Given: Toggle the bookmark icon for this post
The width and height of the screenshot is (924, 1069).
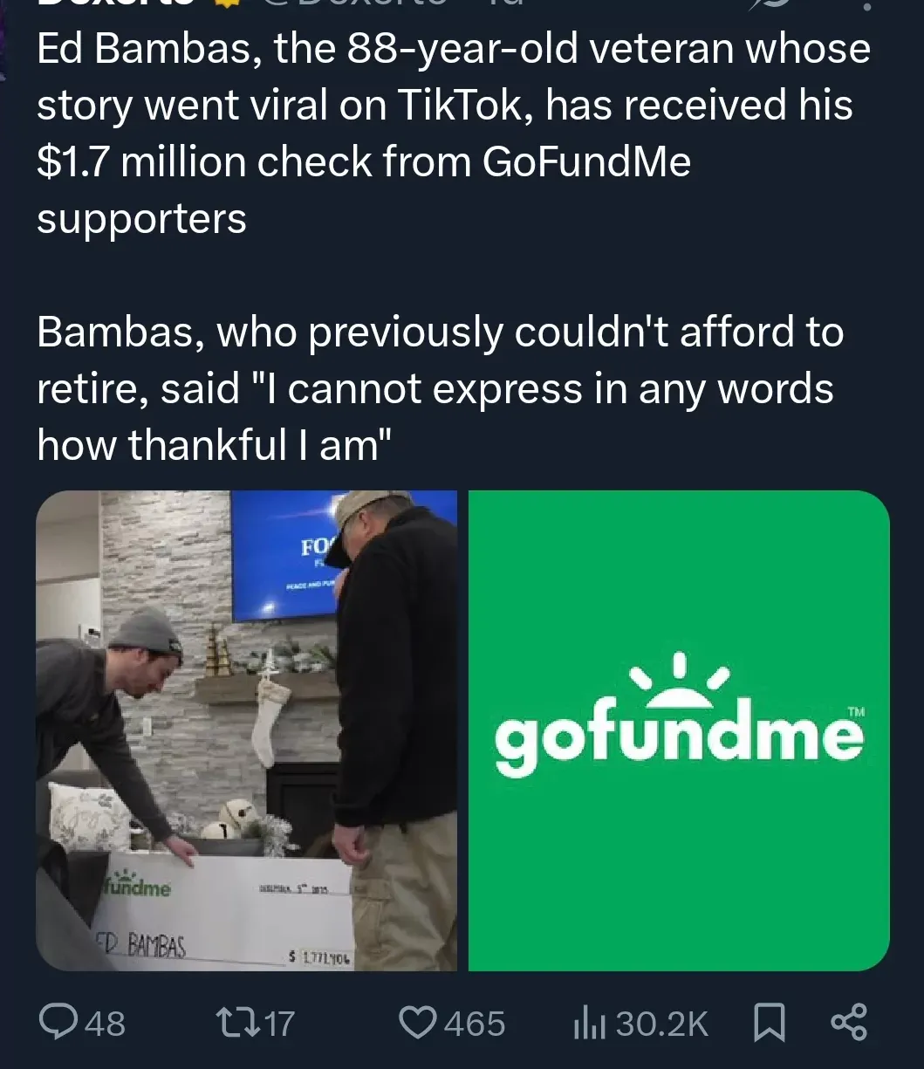Looking at the screenshot, I should [x=769, y=1022].
